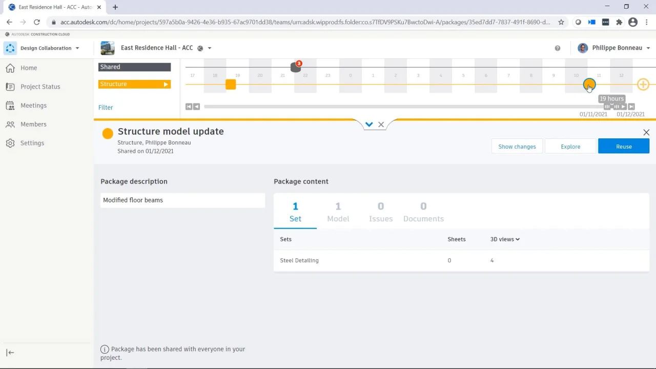Screen dimensions: 656x369
Task: Click the blue camera extension icon
Action: [x=592, y=22]
